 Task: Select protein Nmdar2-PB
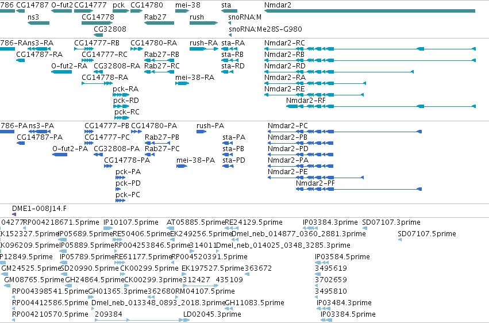pyautogui.click(x=287, y=137)
